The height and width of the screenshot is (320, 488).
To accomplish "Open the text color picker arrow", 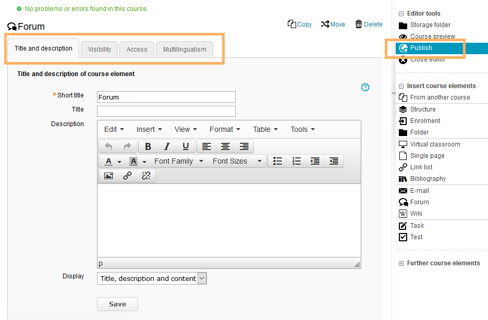I will (119, 162).
